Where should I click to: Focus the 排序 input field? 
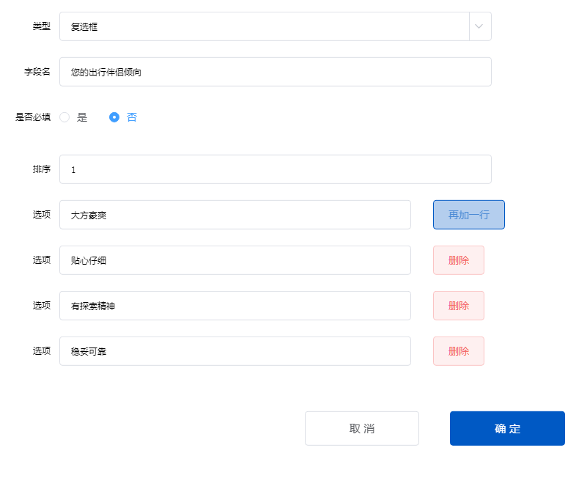coord(275,169)
